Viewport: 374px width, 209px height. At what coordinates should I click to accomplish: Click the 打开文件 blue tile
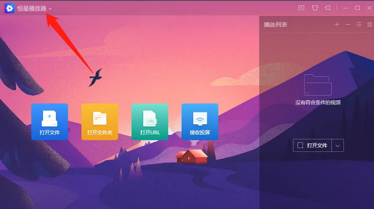(49, 121)
